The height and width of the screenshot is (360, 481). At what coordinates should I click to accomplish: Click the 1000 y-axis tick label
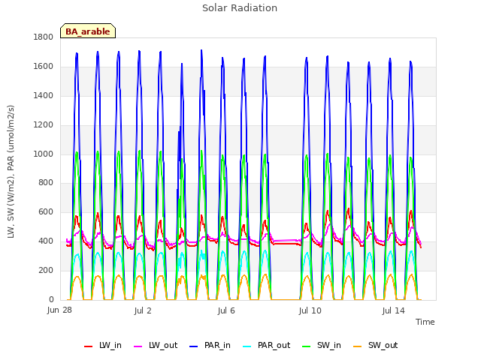[44, 154]
